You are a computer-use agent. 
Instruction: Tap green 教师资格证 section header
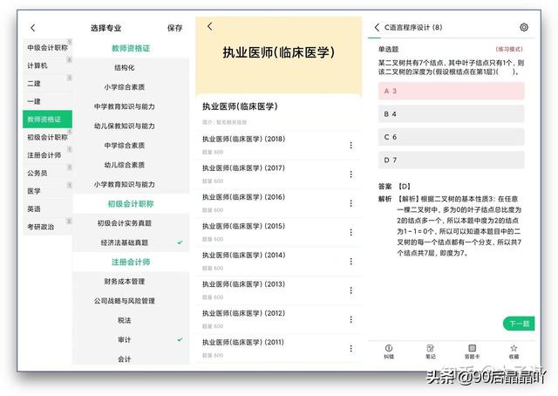[131, 49]
